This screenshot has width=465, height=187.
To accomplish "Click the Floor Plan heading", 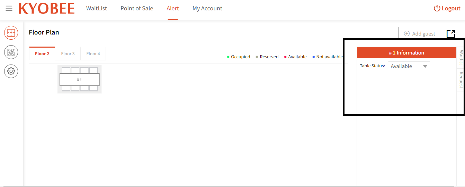I will click(x=44, y=32).
